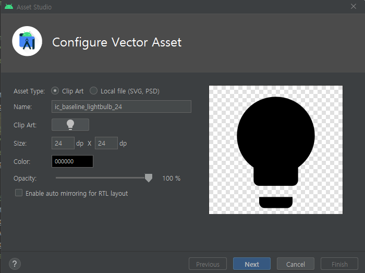Click the width size field
This screenshot has width=365, height=273.
[x=63, y=143]
